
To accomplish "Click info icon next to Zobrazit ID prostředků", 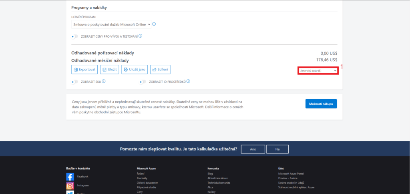I will [188, 81].
